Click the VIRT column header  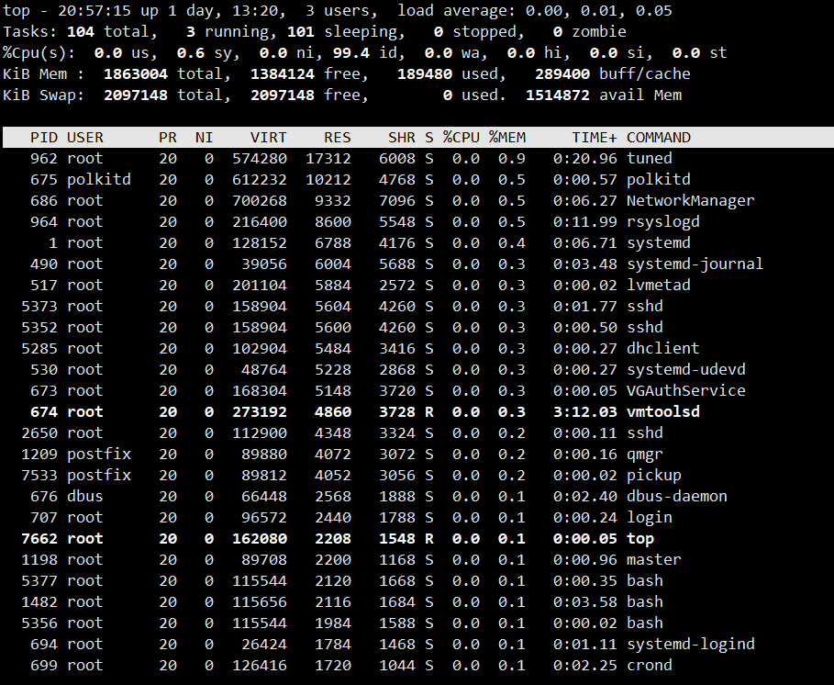268,138
